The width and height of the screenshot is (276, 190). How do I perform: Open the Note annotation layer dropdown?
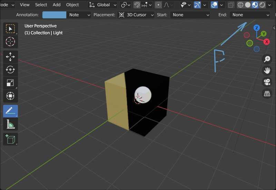79,15
